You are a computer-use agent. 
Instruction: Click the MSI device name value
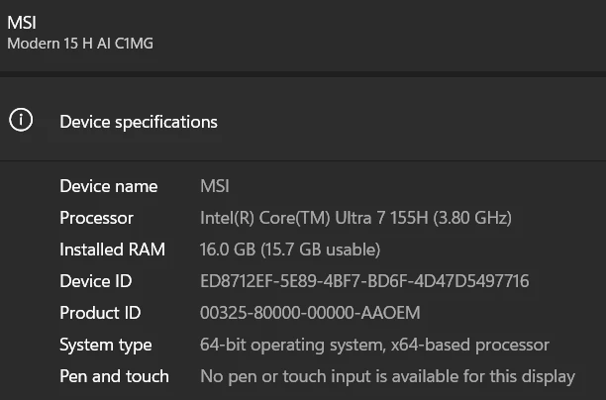pos(215,186)
